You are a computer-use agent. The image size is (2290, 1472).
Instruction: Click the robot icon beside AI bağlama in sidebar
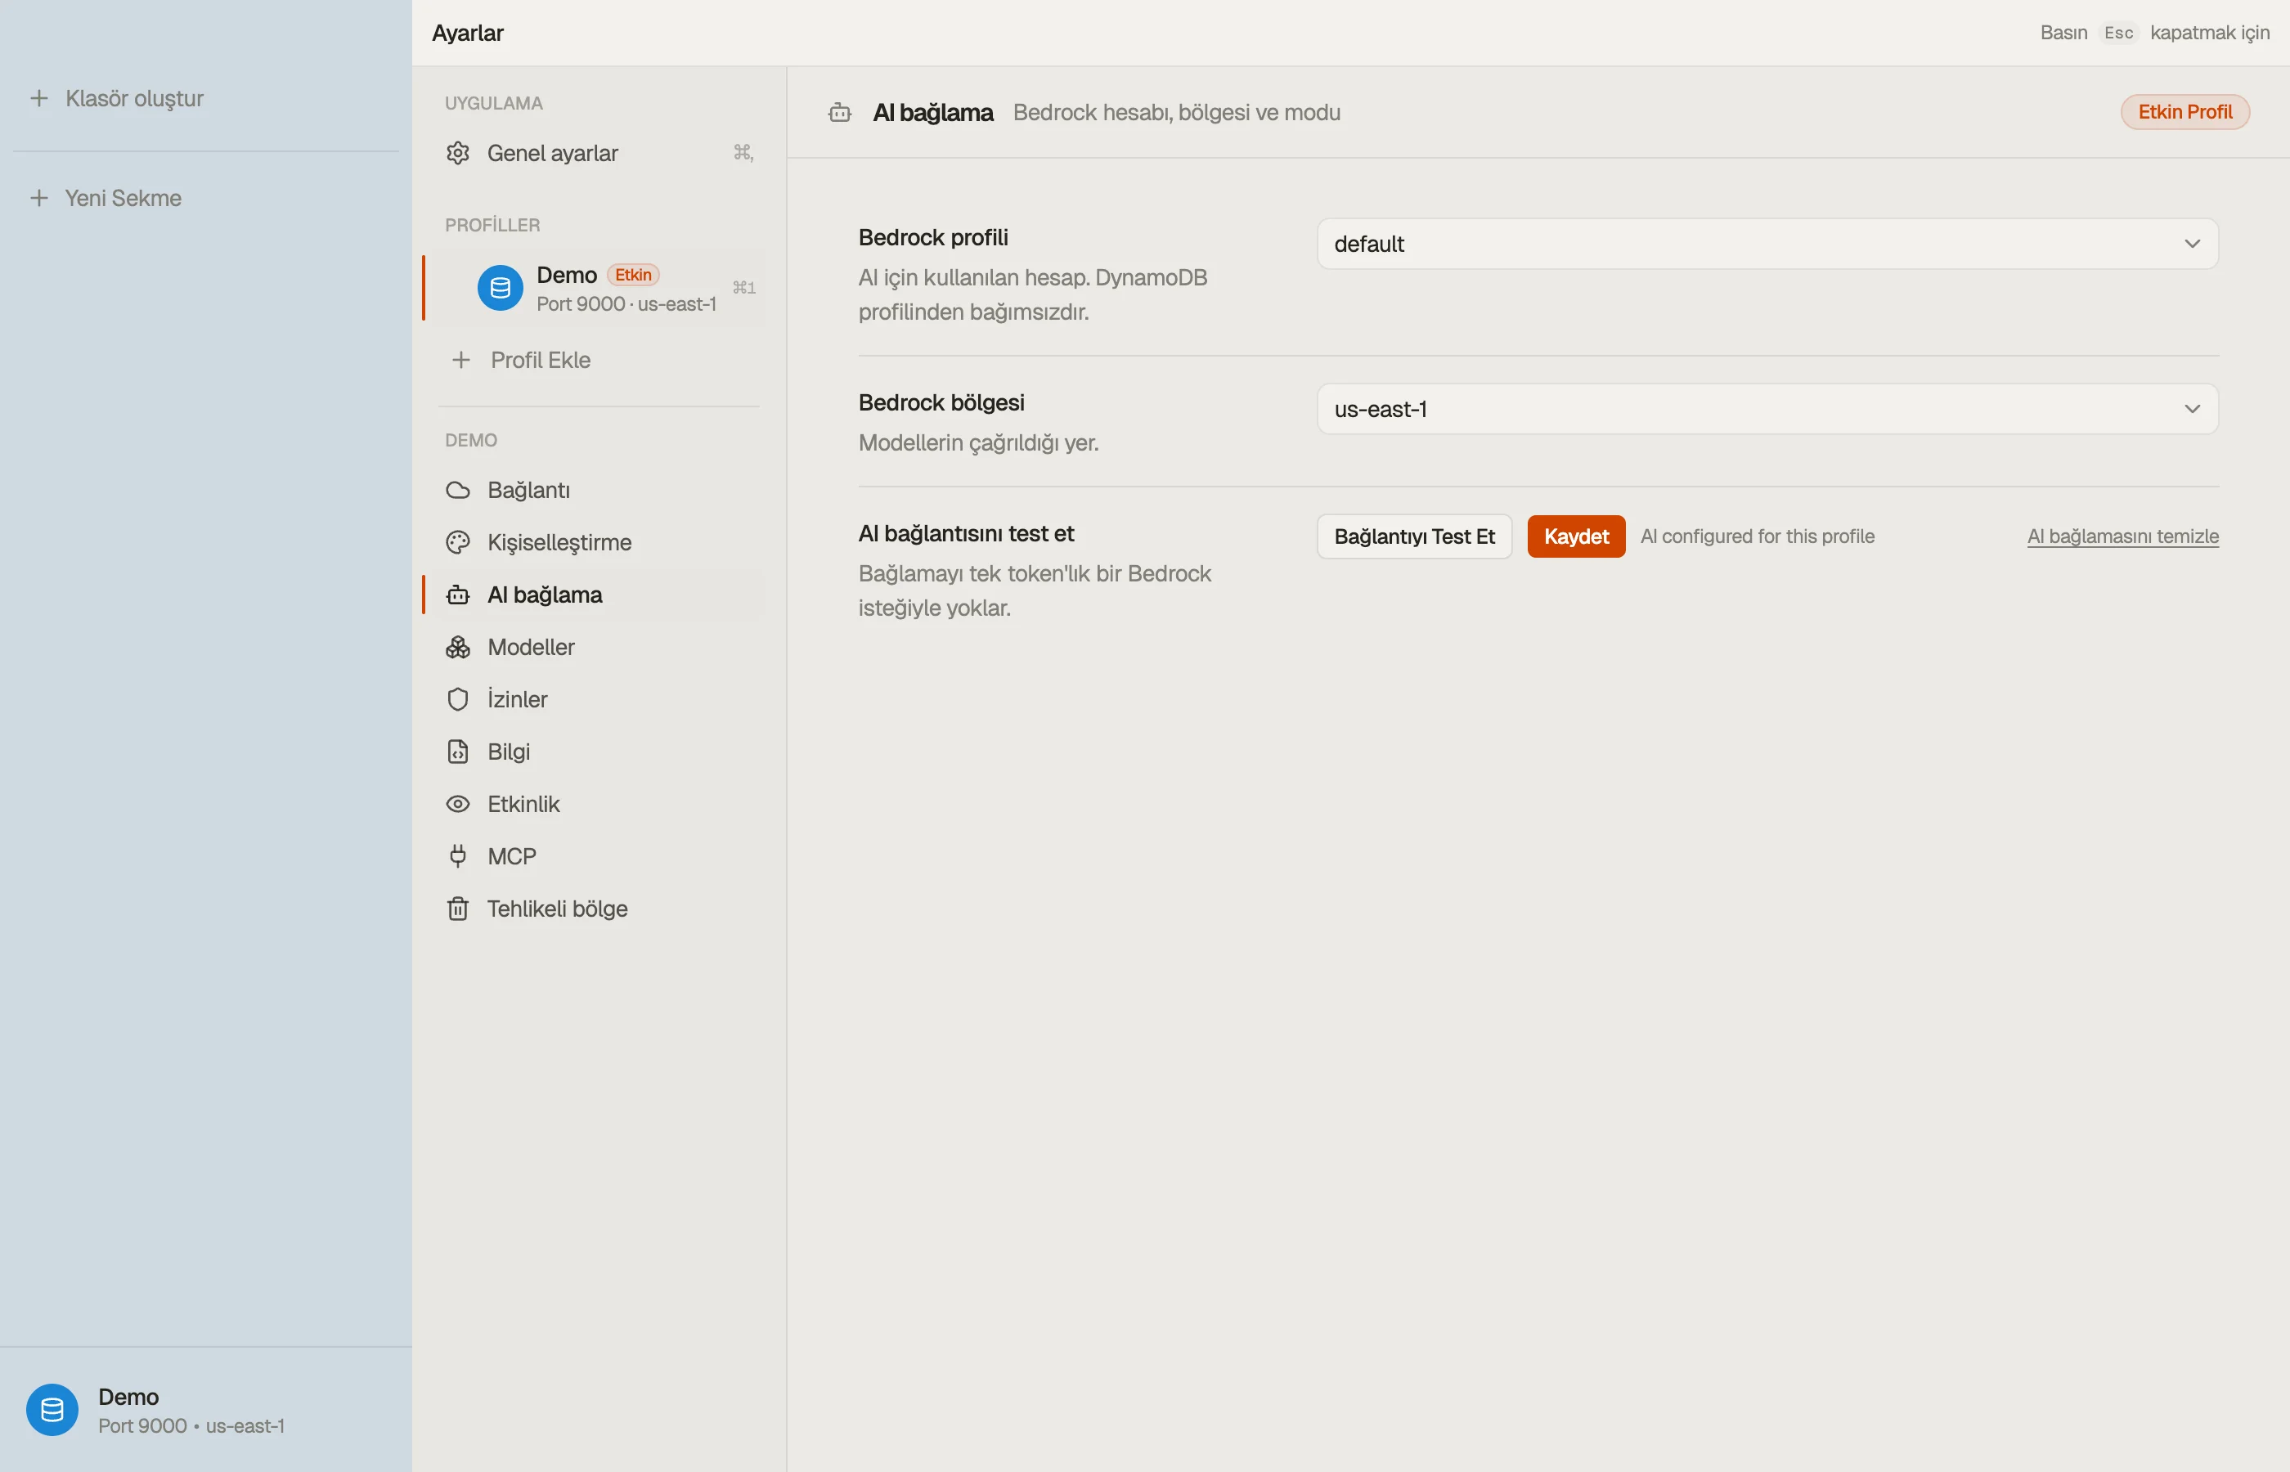[x=458, y=595]
